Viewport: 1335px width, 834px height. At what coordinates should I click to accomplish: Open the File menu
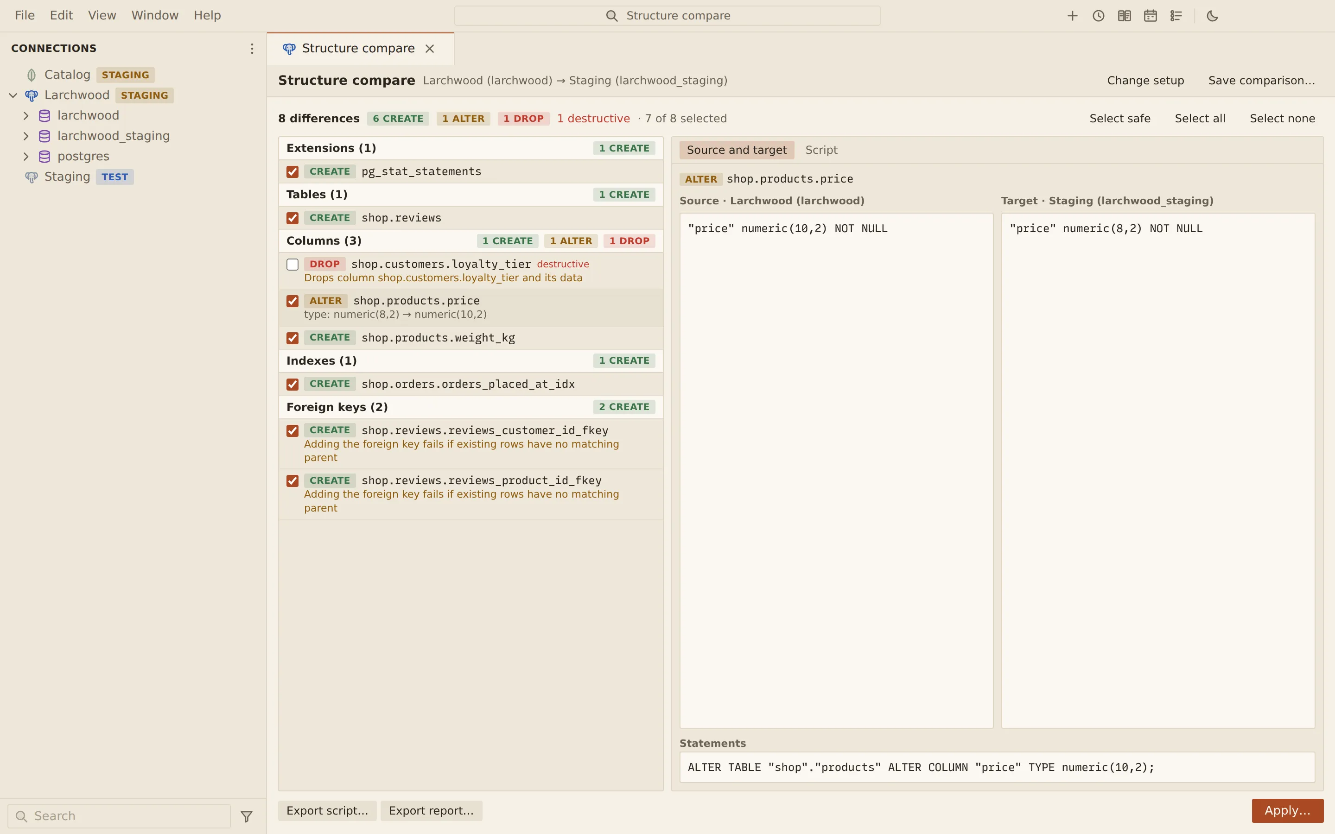[25, 15]
